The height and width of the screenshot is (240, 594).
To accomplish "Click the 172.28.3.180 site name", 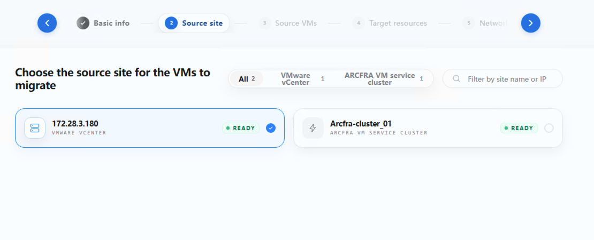I will click(x=75, y=123).
